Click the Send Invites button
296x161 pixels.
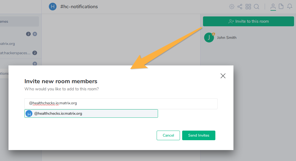point(199,135)
